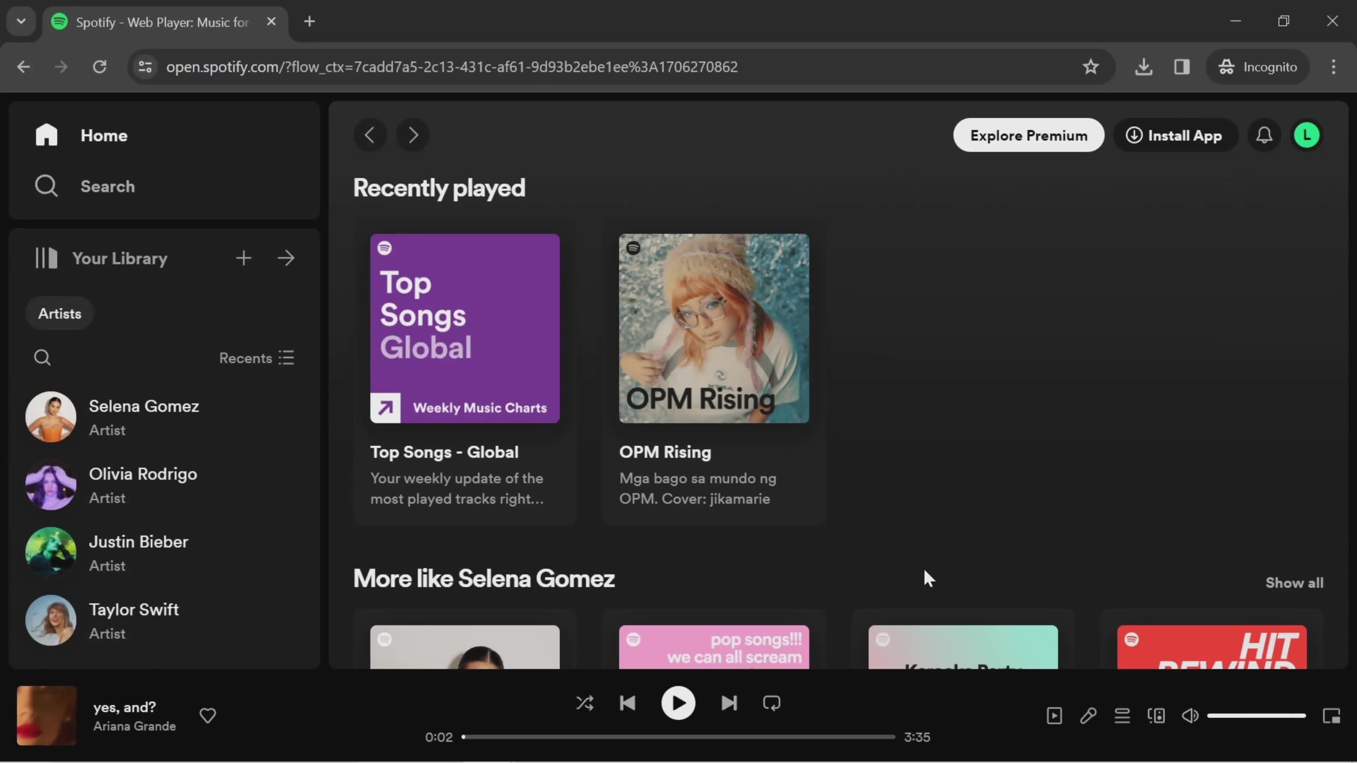Open Connect to a device
The width and height of the screenshot is (1357, 763).
point(1156,716)
